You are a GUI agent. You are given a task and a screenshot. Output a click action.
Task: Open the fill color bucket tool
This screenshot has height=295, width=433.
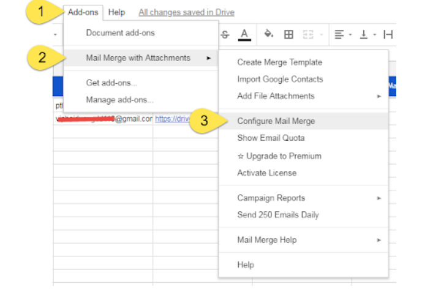pyautogui.click(x=268, y=34)
